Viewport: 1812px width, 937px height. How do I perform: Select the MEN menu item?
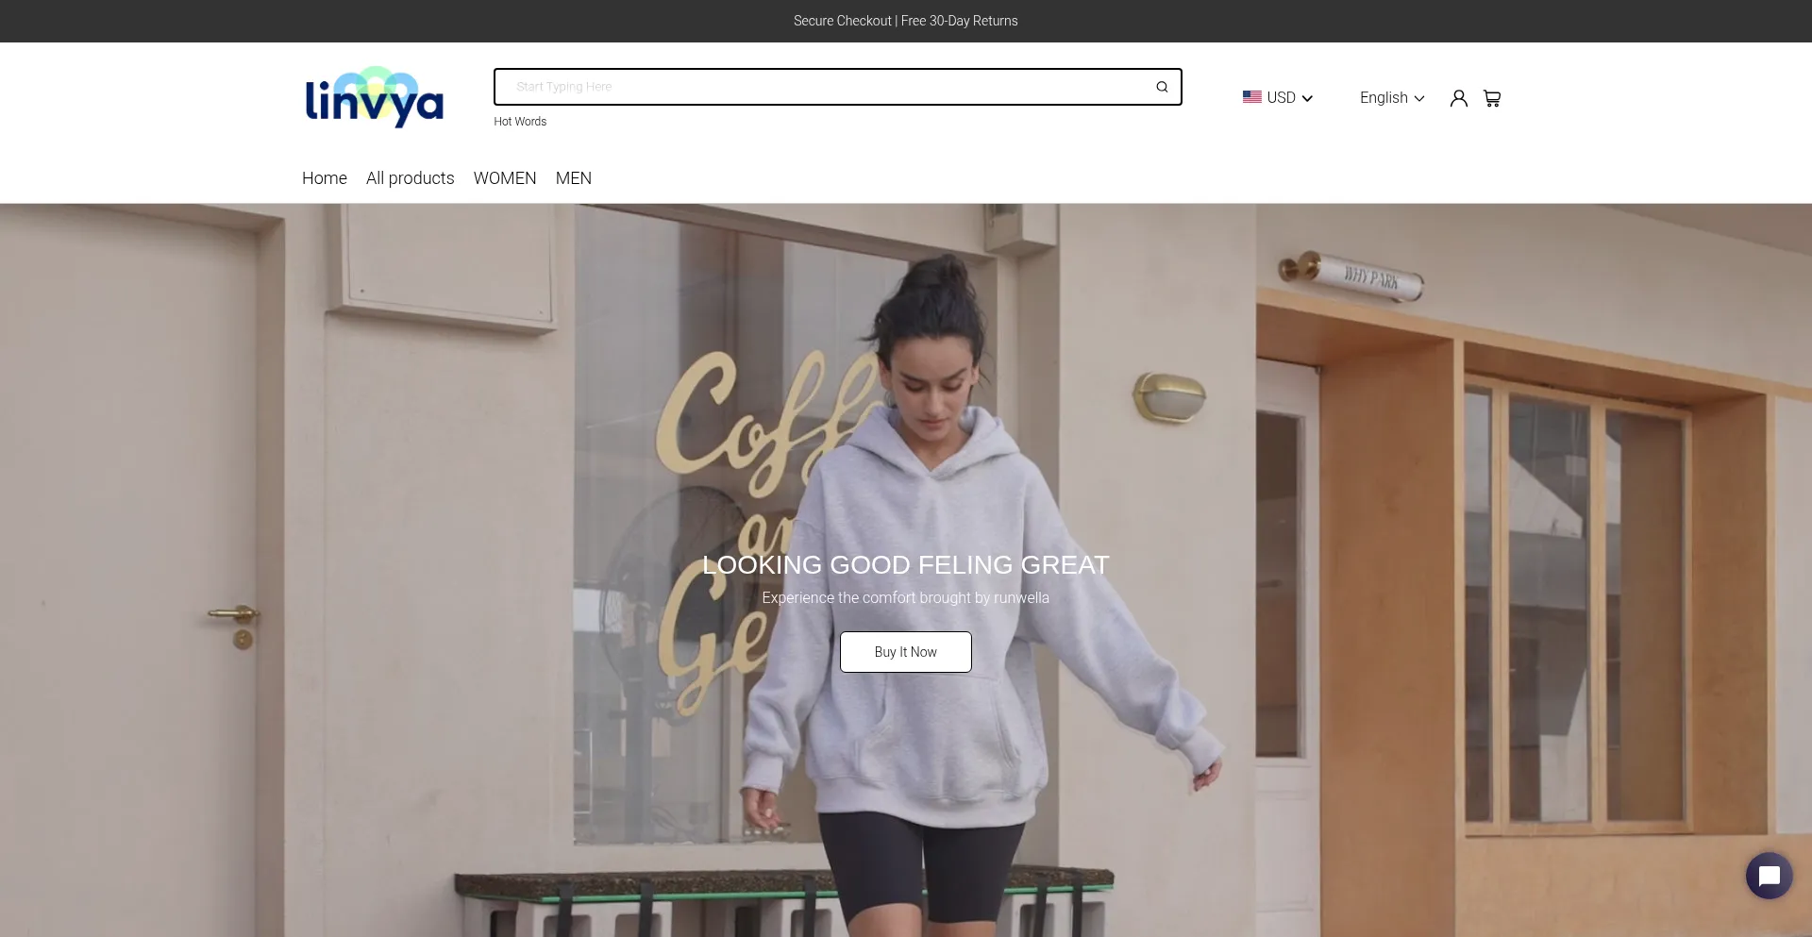[573, 178]
